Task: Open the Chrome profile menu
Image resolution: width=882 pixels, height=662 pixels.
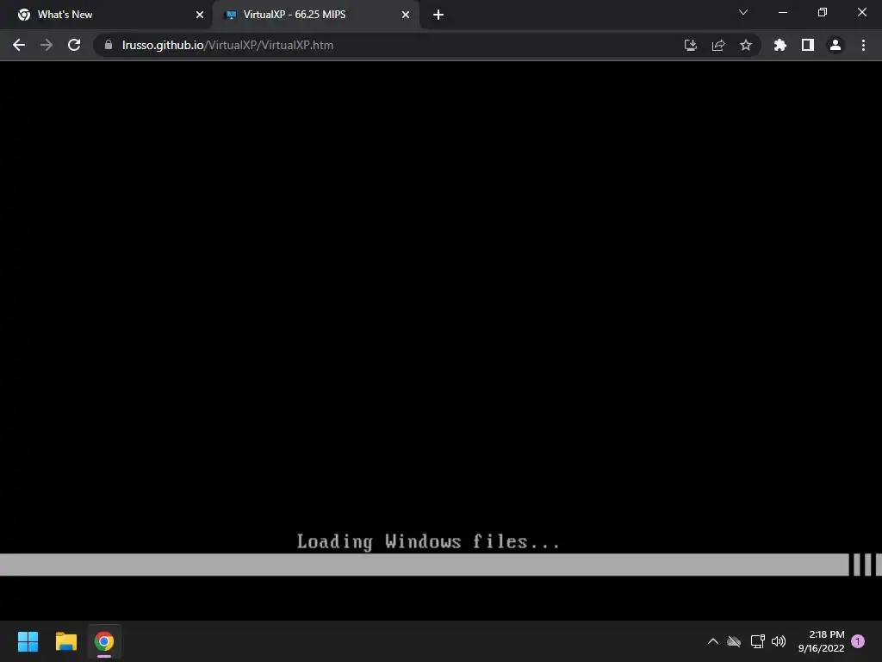Action: tap(835, 45)
